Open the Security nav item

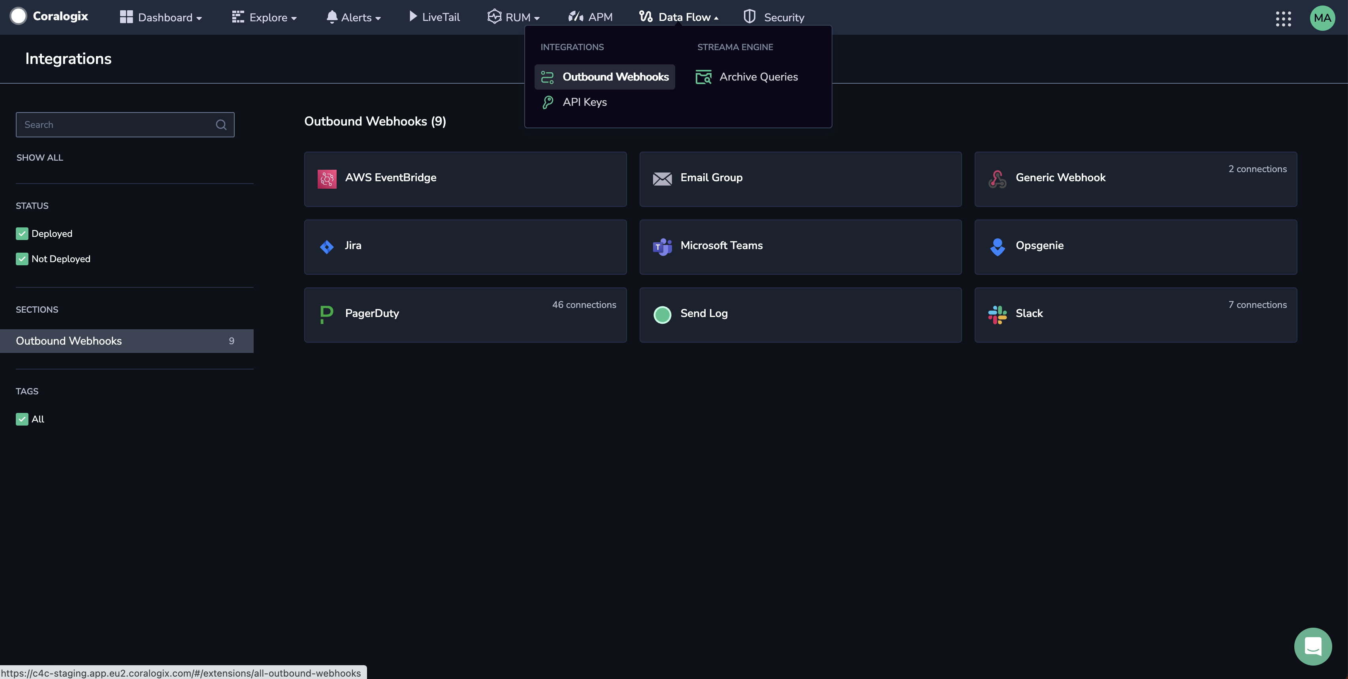tap(774, 17)
